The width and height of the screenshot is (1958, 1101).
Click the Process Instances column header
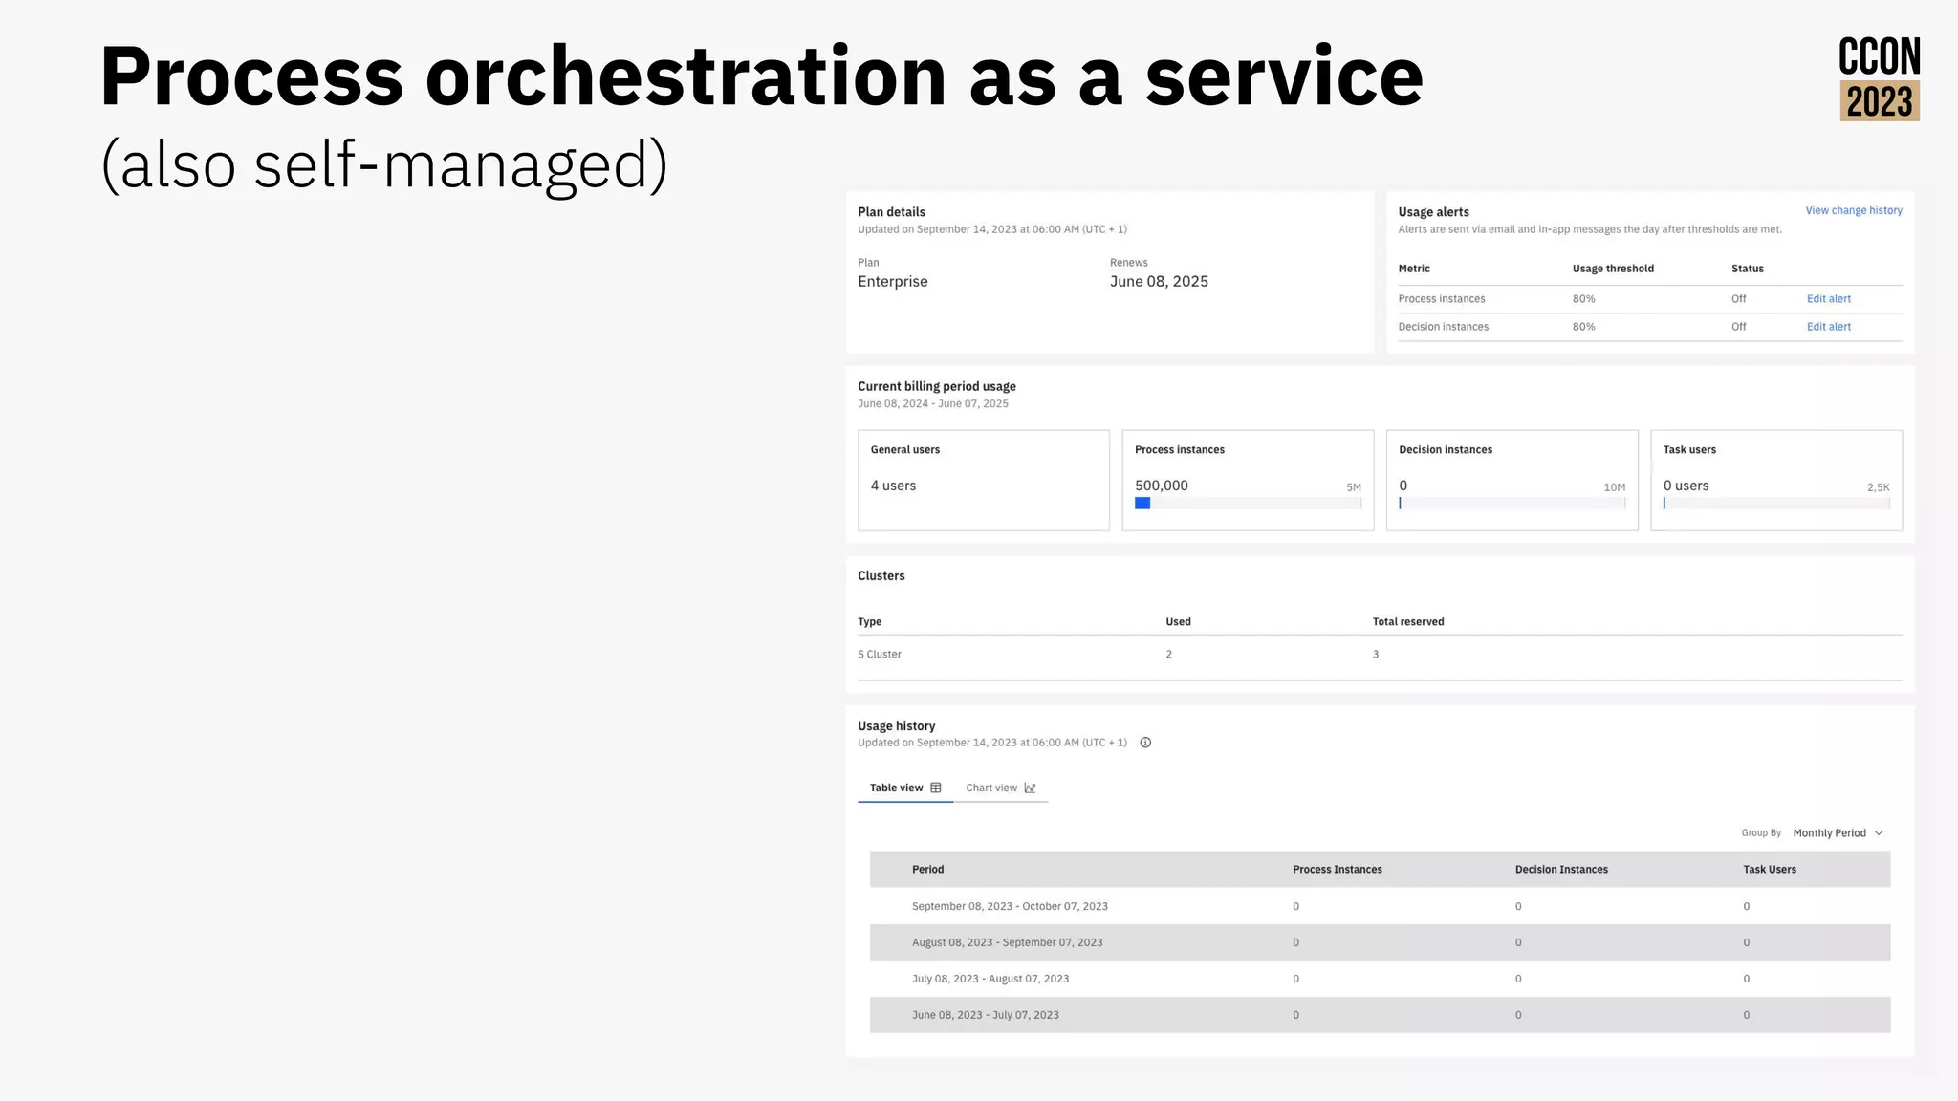tap(1338, 870)
